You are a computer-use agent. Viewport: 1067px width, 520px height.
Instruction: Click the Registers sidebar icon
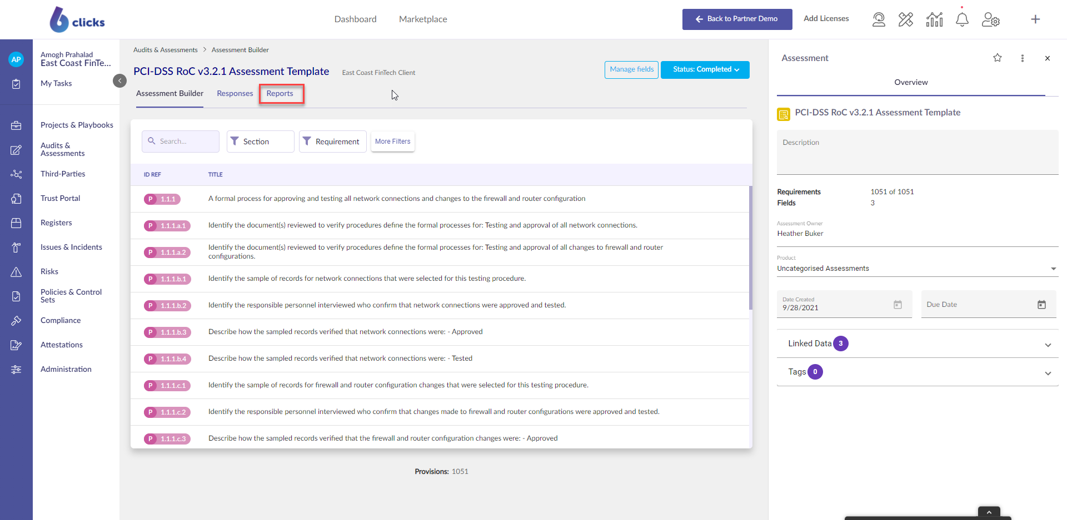tap(16, 223)
